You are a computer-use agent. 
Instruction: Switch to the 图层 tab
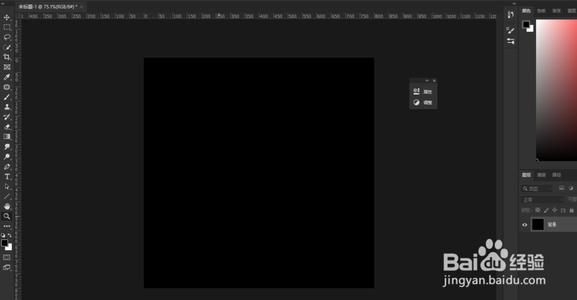527,175
